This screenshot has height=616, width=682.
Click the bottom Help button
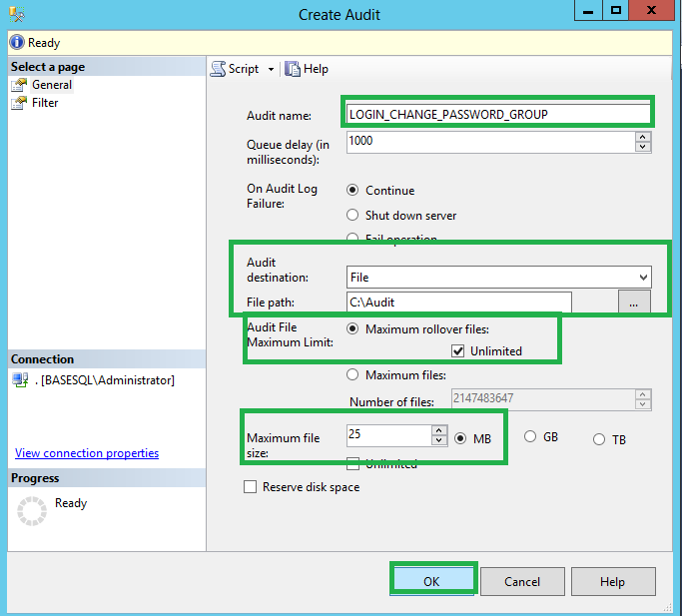(x=613, y=581)
